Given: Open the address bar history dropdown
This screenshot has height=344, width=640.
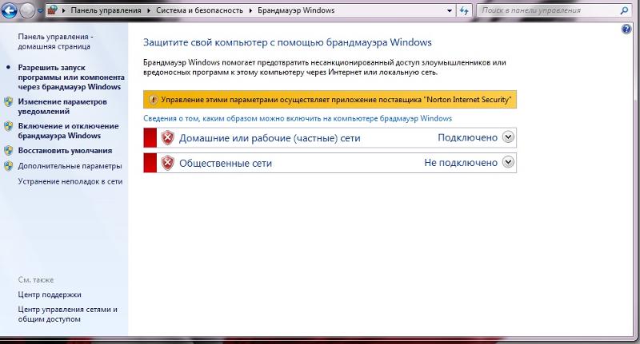Looking at the screenshot, I should (x=450, y=10).
